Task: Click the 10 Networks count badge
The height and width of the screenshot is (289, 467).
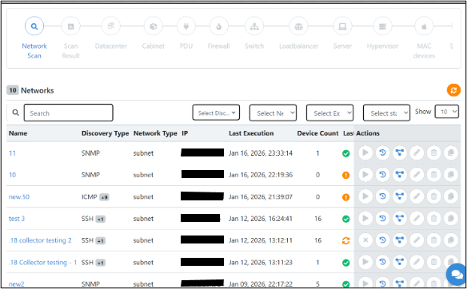Action: click(13, 90)
